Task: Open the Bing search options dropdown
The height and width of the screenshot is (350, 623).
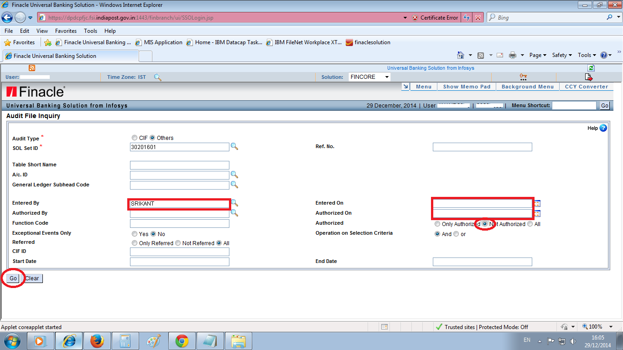Action: coord(618,18)
